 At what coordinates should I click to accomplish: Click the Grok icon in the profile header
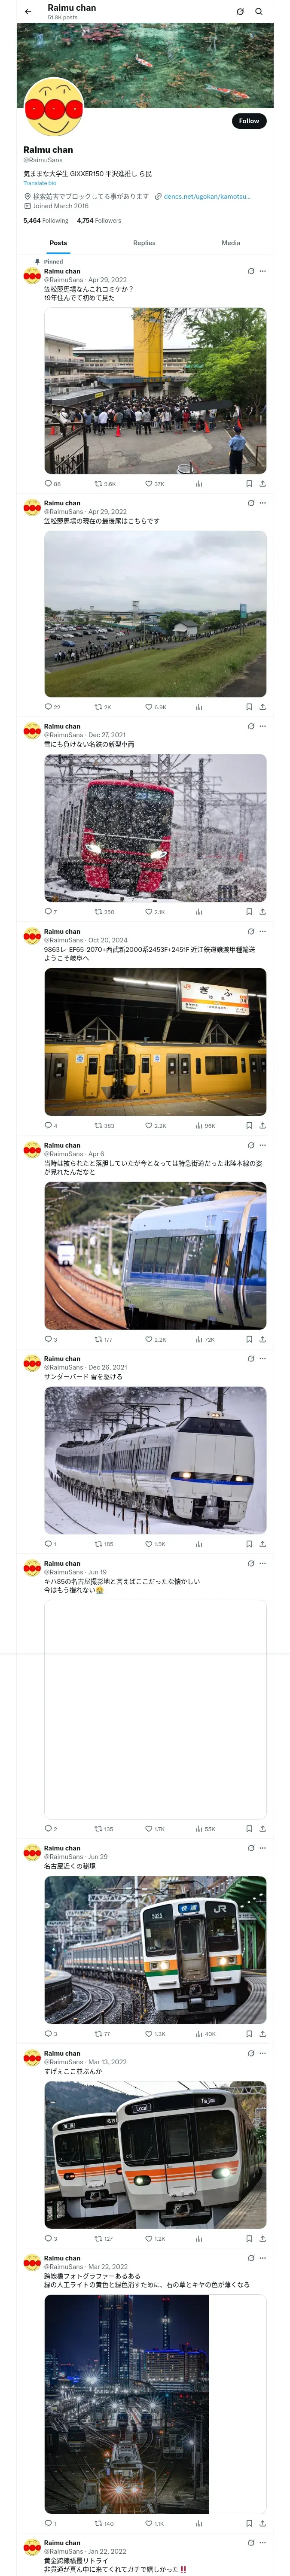tap(240, 12)
